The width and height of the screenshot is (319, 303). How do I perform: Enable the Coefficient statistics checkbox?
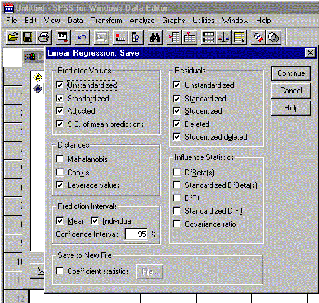[60, 271]
